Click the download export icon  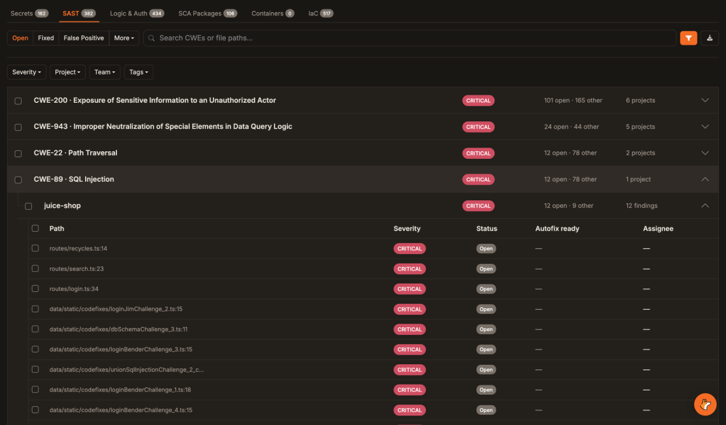click(710, 38)
